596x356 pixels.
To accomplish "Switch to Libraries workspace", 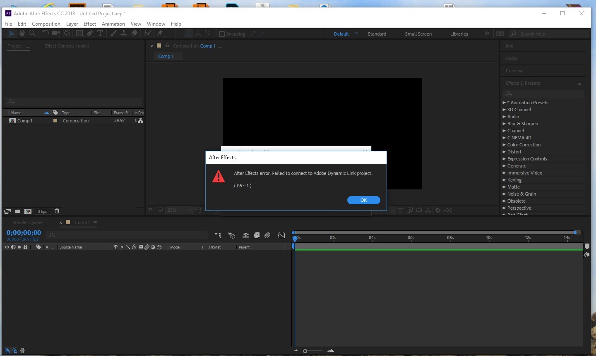I will click(459, 34).
